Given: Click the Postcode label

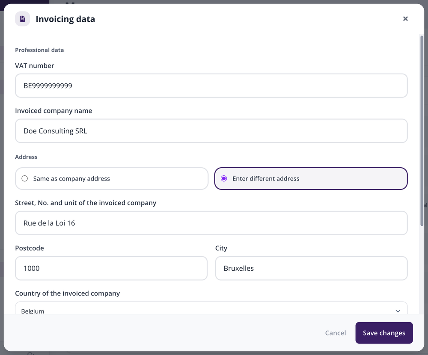Looking at the screenshot, I should point(30,248).
